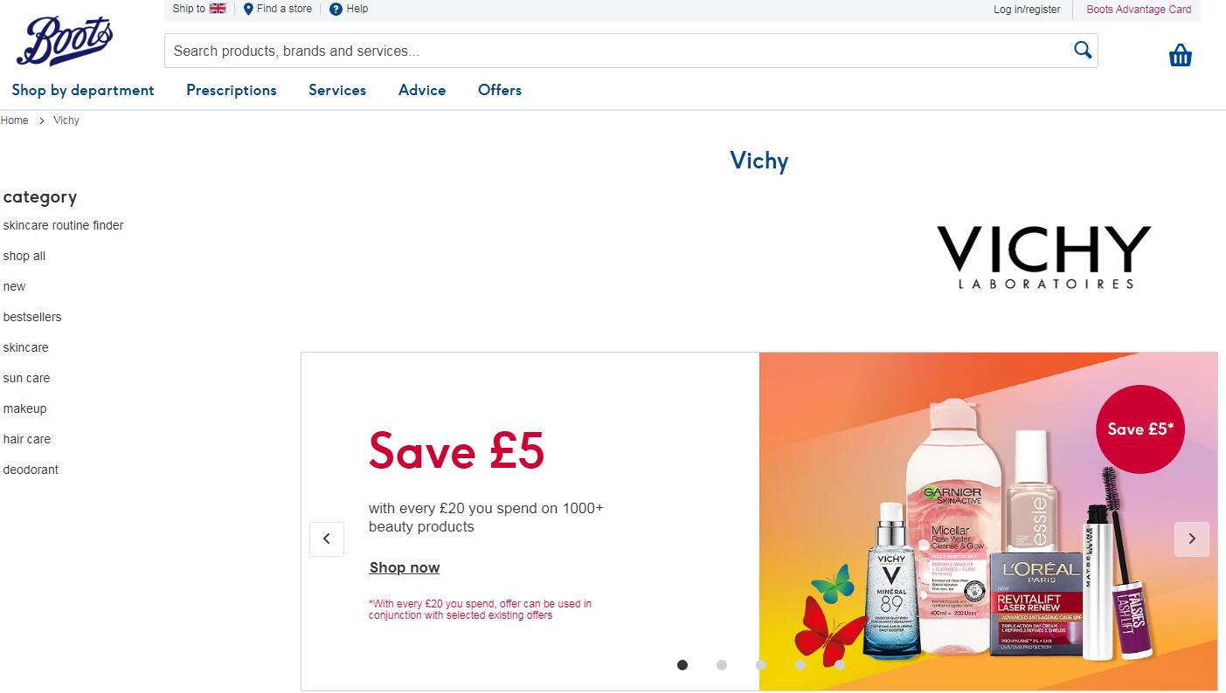Screen dimensions: 1226x693
Task: Click the Help question mark icon
Action: [336, 9]
